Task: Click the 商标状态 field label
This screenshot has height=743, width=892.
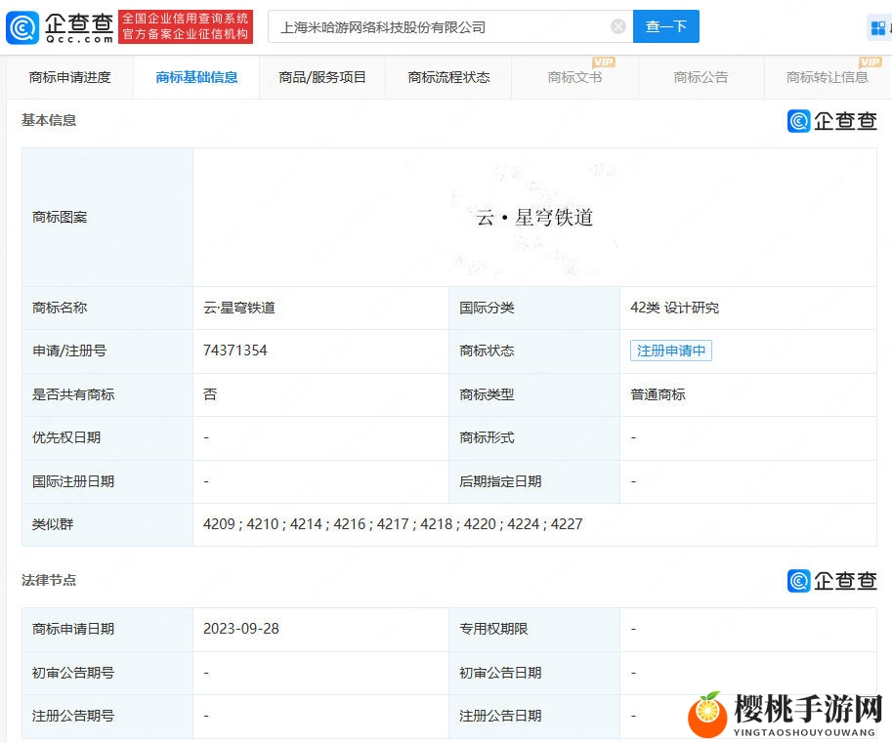Action: pyautogui.click(x=487, y=351)
